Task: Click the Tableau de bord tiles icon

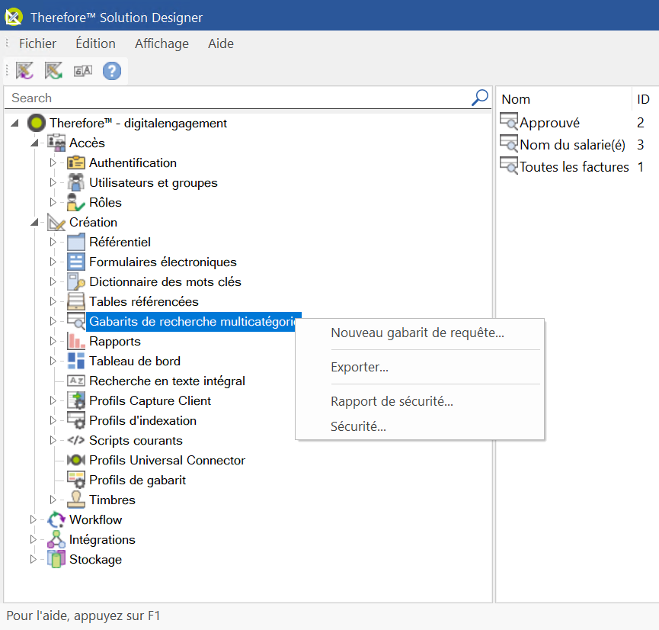Action: click(76, 361)
